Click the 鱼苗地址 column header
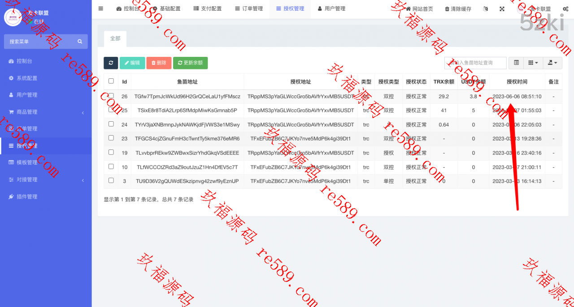This screenshot has height=307, width=574. tap(187, 82)
